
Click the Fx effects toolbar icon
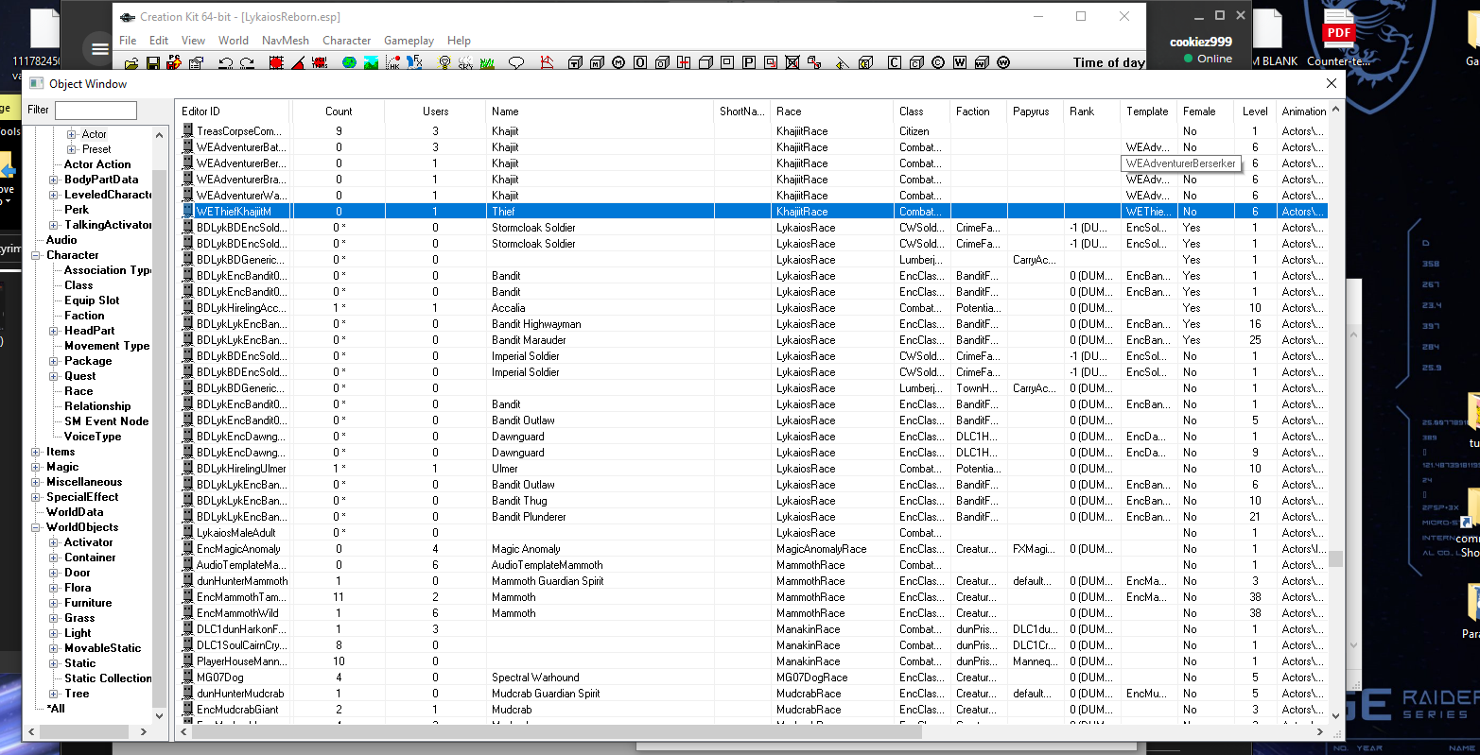[x=415, y=62]
